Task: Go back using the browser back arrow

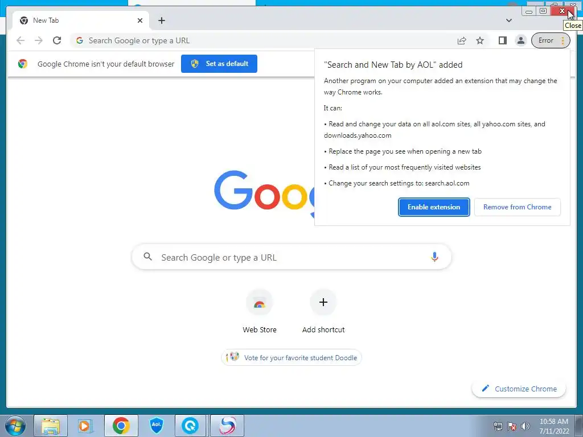Action: [20, 40]
